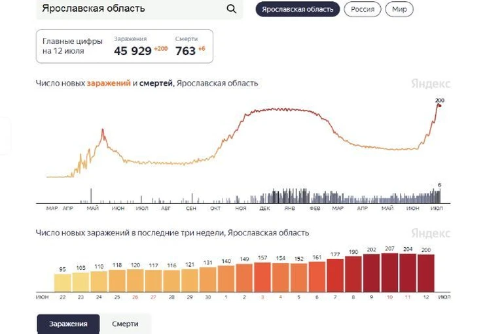The height and width of the screenshot is (334, 502).
Task: Switch region to Россия
Action: tap(363, 9)
